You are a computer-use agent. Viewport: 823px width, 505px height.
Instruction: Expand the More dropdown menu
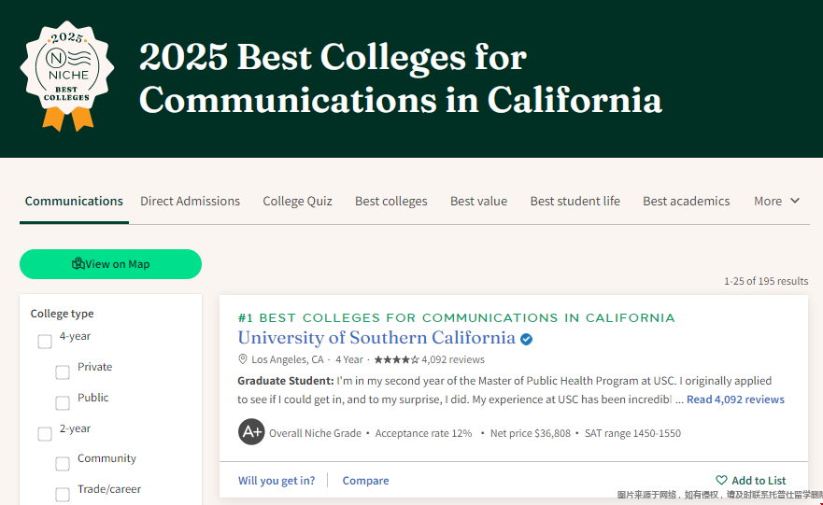coord(777,201)
